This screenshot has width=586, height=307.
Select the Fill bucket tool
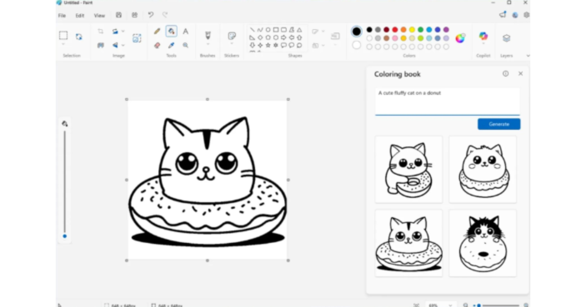pyautogui.click(x=171, y=31)
